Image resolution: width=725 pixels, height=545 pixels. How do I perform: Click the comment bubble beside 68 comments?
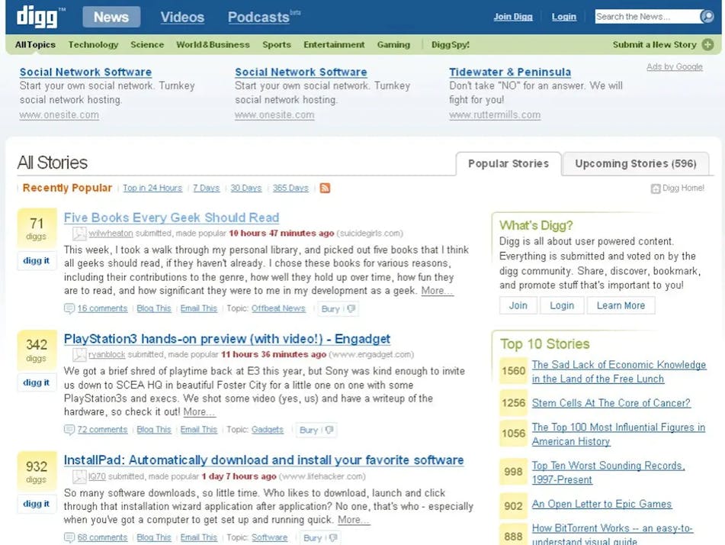(69, 538)
